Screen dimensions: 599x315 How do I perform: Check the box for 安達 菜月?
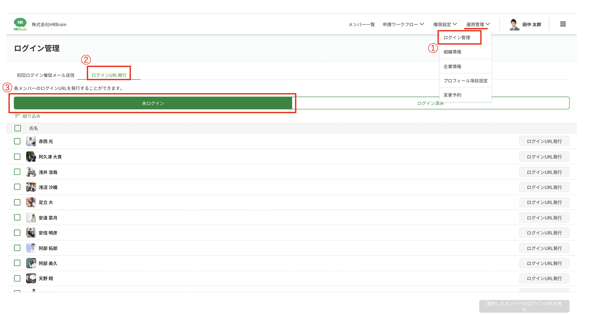click(x=17, y=217)
